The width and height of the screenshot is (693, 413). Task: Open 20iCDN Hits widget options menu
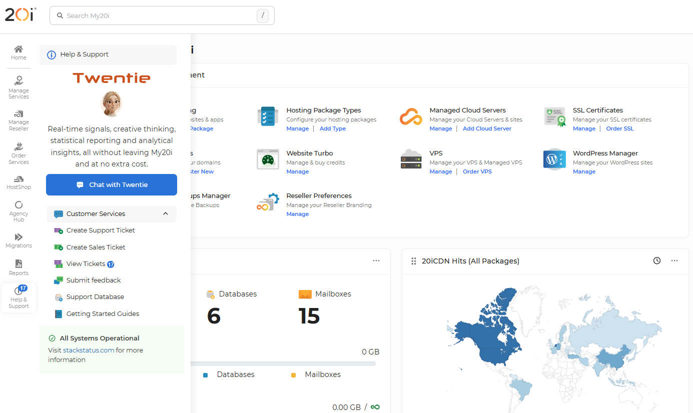click(x=674, y=260)
